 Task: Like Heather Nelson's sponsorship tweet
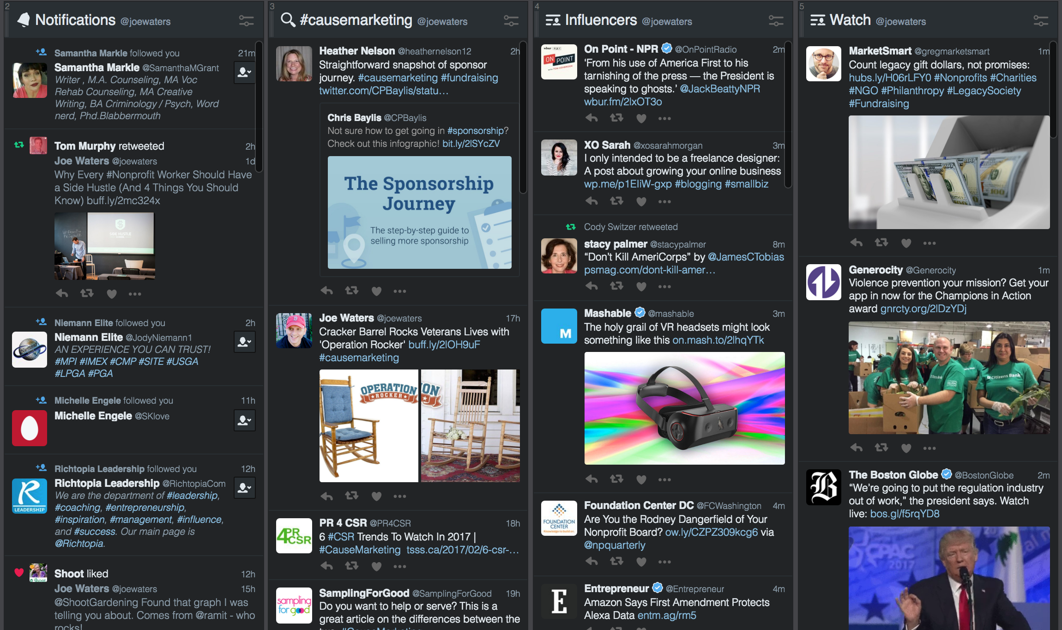(x=377, y=291)
